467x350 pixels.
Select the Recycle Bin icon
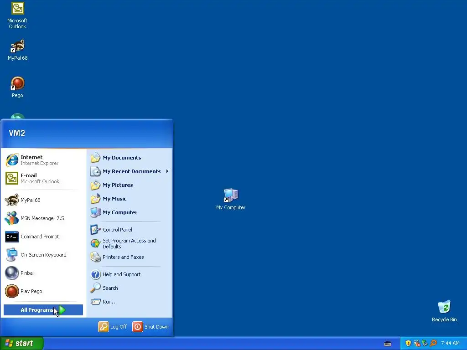click(x=444, y=311)
